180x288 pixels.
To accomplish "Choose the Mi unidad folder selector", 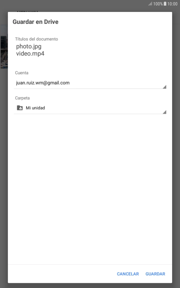I will (x=90, y=108).
